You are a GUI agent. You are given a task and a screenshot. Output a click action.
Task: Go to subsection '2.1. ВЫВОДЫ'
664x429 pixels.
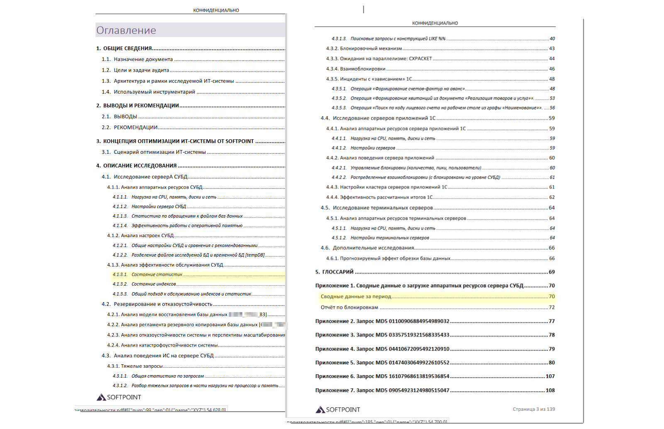coord(193,116)
